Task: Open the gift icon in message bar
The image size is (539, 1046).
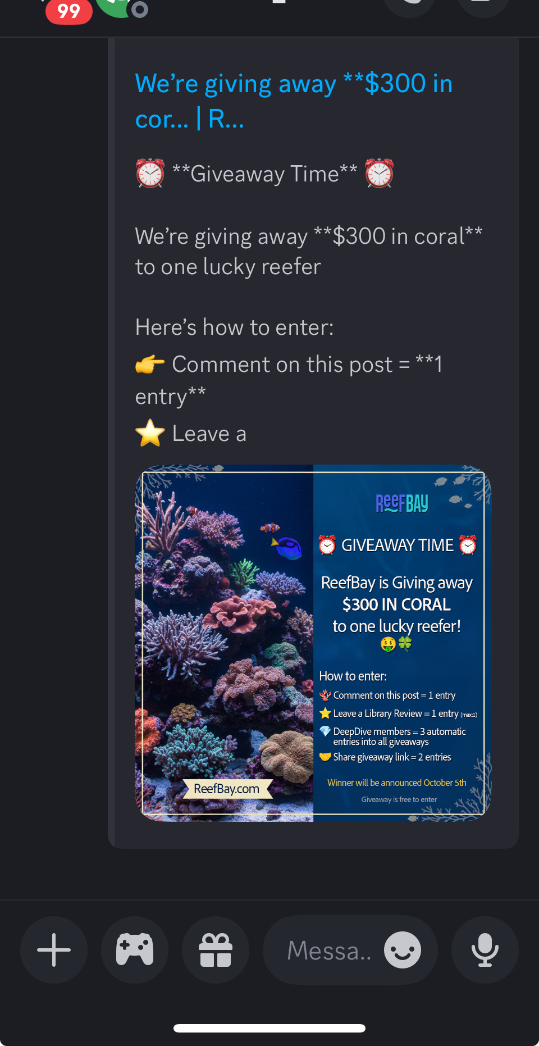Action: click(x=216, y=950)
